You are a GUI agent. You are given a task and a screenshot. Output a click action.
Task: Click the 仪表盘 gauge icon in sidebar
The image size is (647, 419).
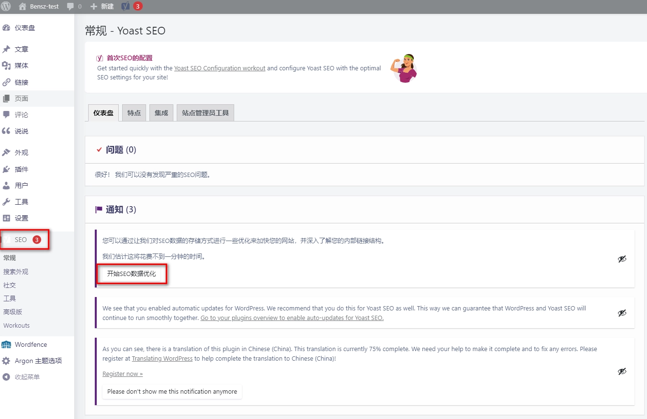tap(6, 28)
